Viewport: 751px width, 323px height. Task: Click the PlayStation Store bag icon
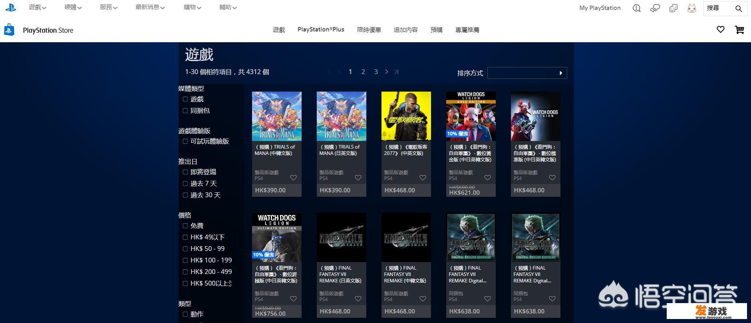pos(9,29)
